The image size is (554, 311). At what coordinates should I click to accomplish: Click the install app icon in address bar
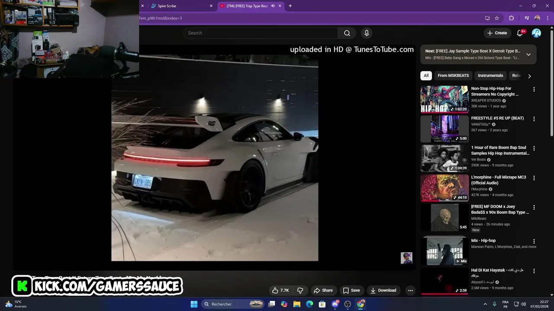(x=487, y=18)
